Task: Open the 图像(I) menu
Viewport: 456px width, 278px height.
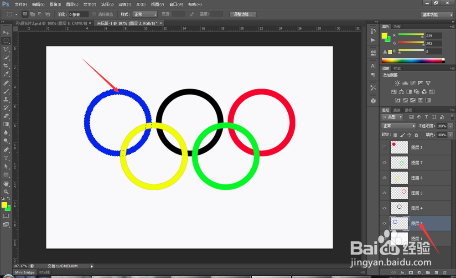Action: coord(55,5)
